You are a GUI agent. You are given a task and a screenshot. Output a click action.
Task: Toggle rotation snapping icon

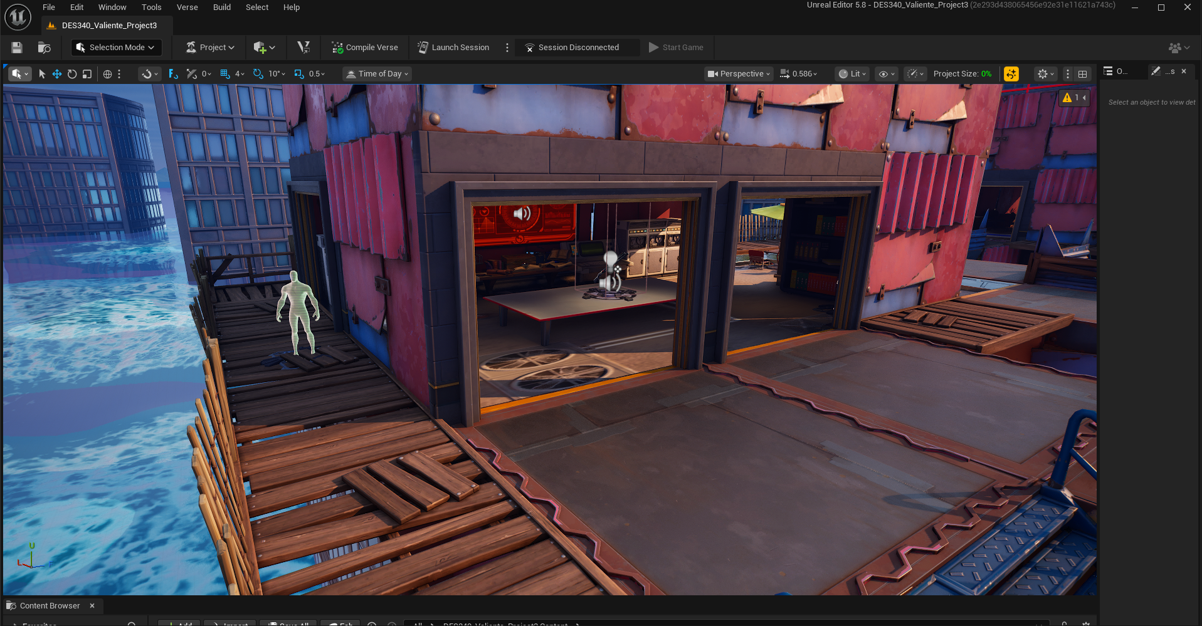[x=258, y=74]
